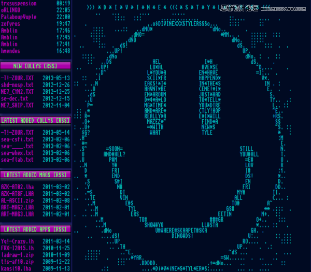Viewport: 311px width, 272px height.
Task: Open -T!-ZOUR.TXT dated 2013-05-13
Action: (x=17, y=78)
